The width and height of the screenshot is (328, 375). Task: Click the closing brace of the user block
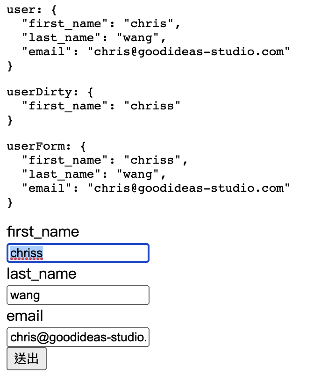[10, 66]
